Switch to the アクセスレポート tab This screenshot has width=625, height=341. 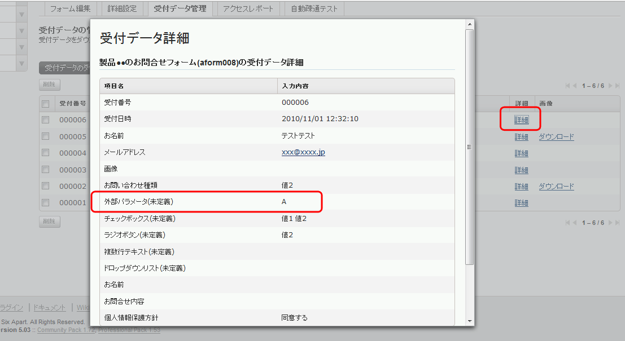coord(248,8)
